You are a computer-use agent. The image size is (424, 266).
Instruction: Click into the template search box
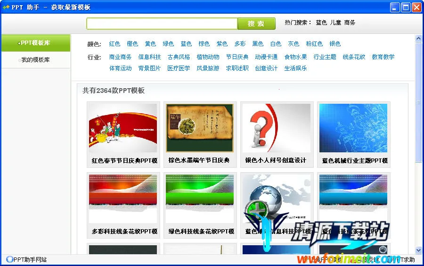[x=162, y=24]
